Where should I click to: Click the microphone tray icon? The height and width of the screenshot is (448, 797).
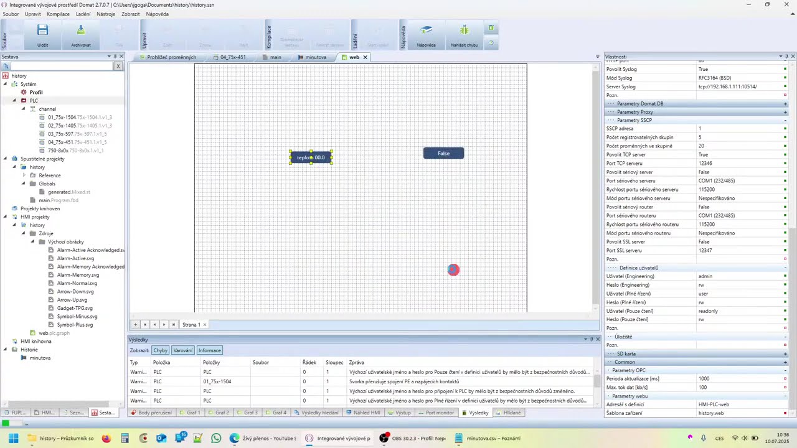pyautogui.click(x=704, y=438)
